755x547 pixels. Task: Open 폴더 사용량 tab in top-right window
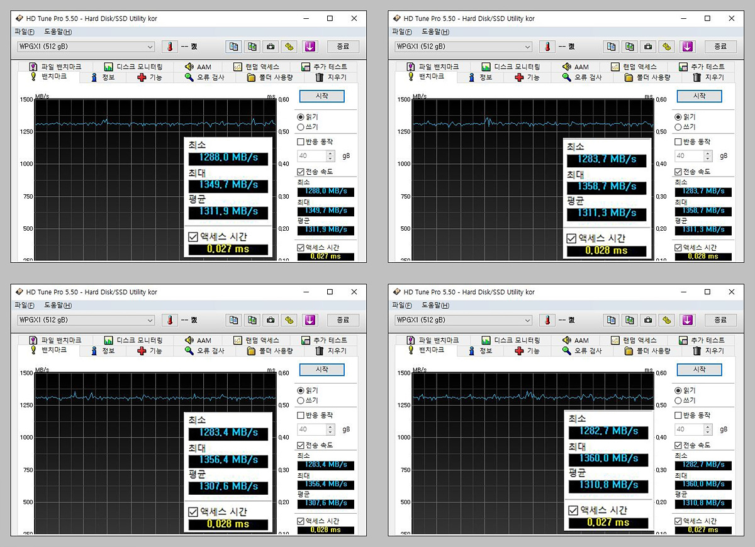click(647, 77)
